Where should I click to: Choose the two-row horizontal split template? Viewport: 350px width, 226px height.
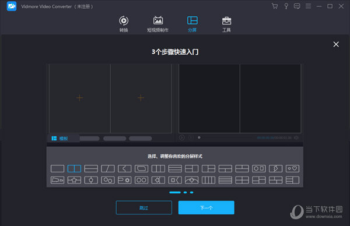coord(91,169)
